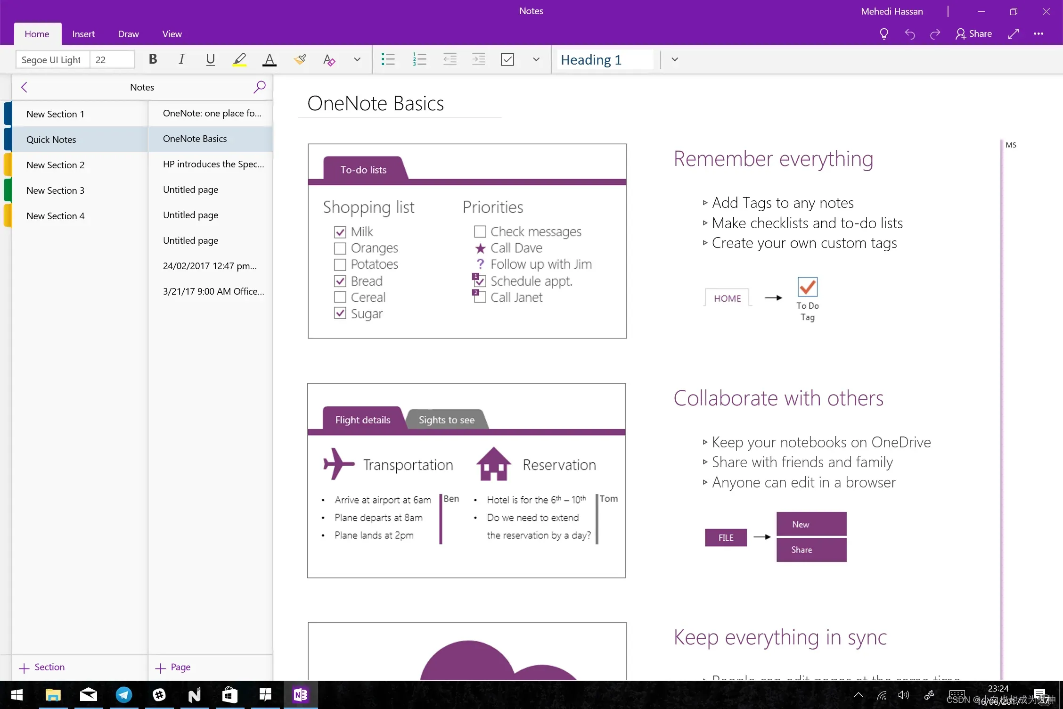The height and width of the screenshot is (709, 1063).
Task: Insert a bulleted list
Action: [388, 59]
